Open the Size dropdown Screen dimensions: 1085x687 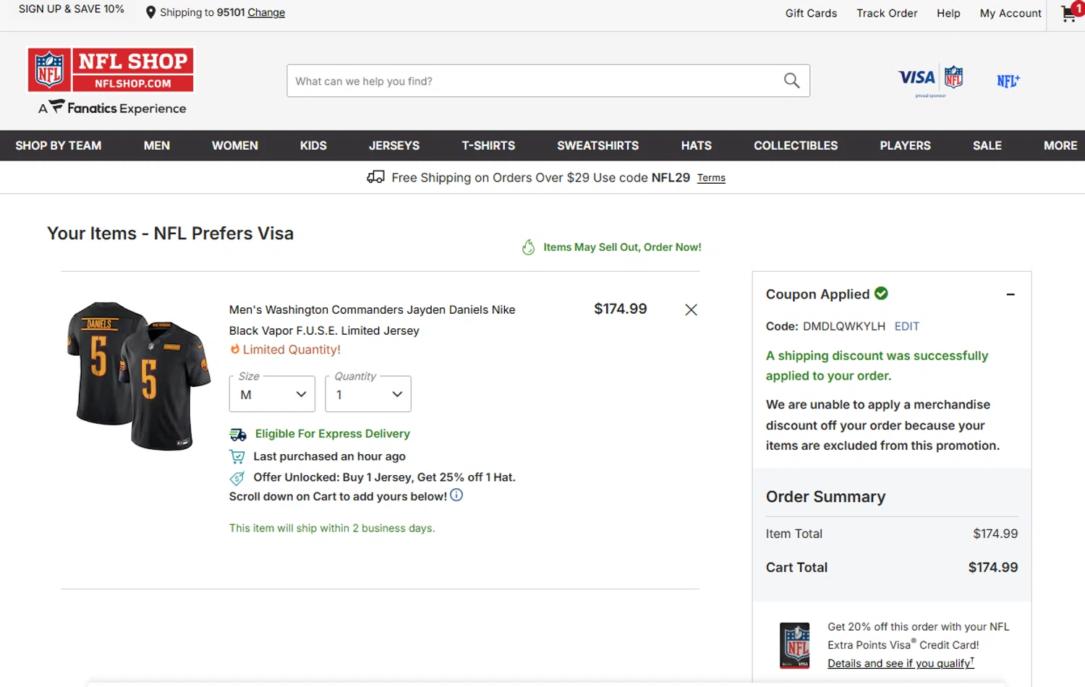[272, 394]
